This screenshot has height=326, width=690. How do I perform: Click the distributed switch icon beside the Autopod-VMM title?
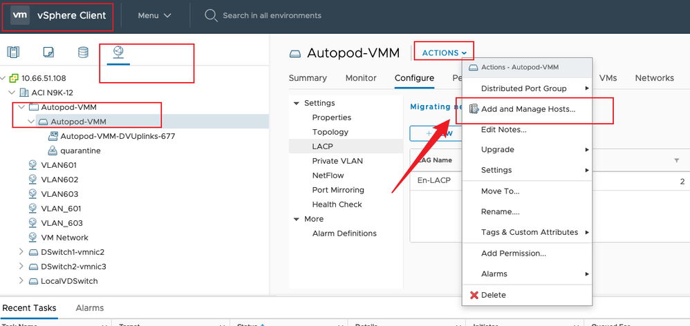click(x=295, y=54)
